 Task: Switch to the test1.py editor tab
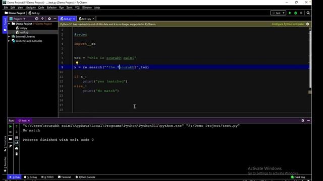tap(86, 19)
